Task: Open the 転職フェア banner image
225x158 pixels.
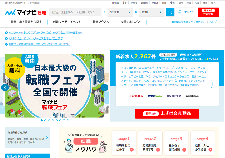Action: (55, 86)
